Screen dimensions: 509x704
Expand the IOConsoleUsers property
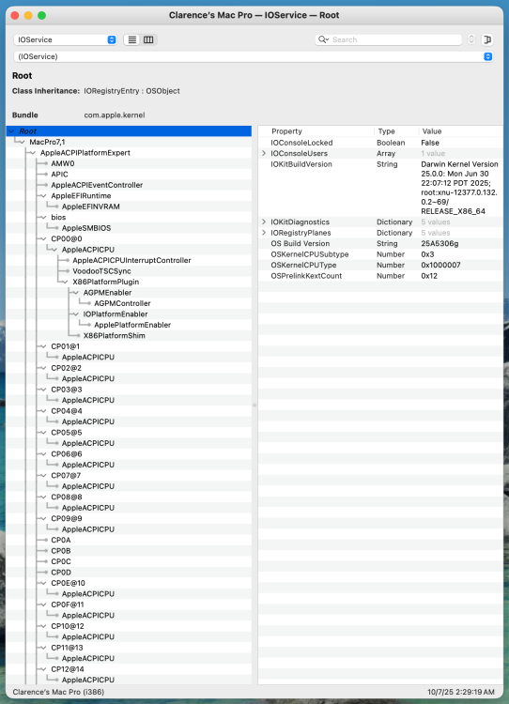(x=264, y=154)
